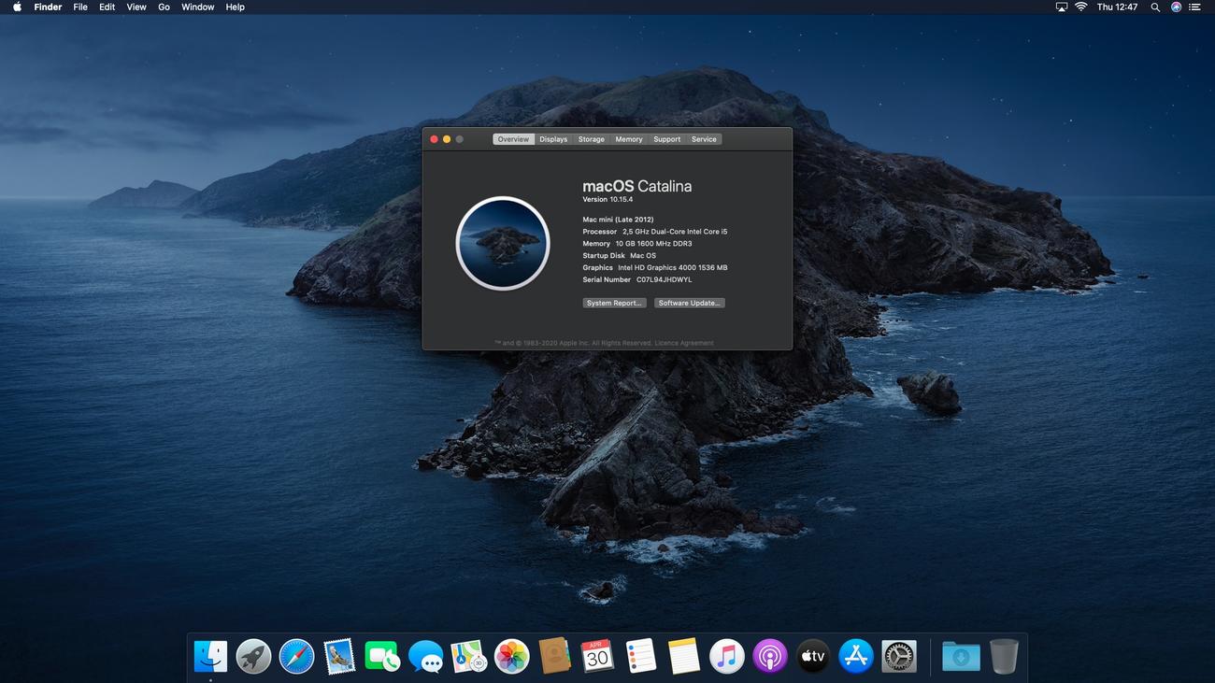Launch Reminders list icon
The height and width of the screenshot is (683, 1215).
coord(641,657)
